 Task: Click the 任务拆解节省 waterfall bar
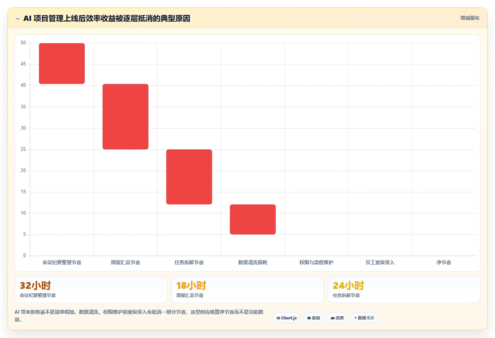(189, 177)
